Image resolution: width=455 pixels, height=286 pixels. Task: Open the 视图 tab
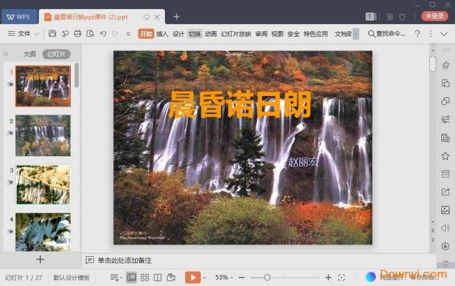277,34
